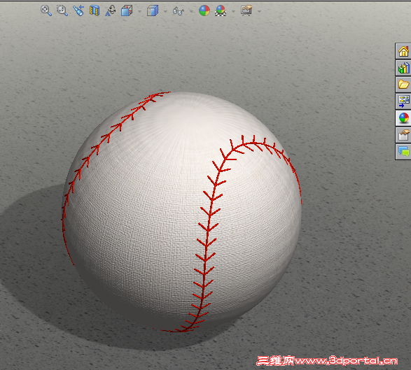Image resolution: width=411 pixels, height=370 pixels.
Task: Open View Orientation cube icon
Action: pos(127,11)
